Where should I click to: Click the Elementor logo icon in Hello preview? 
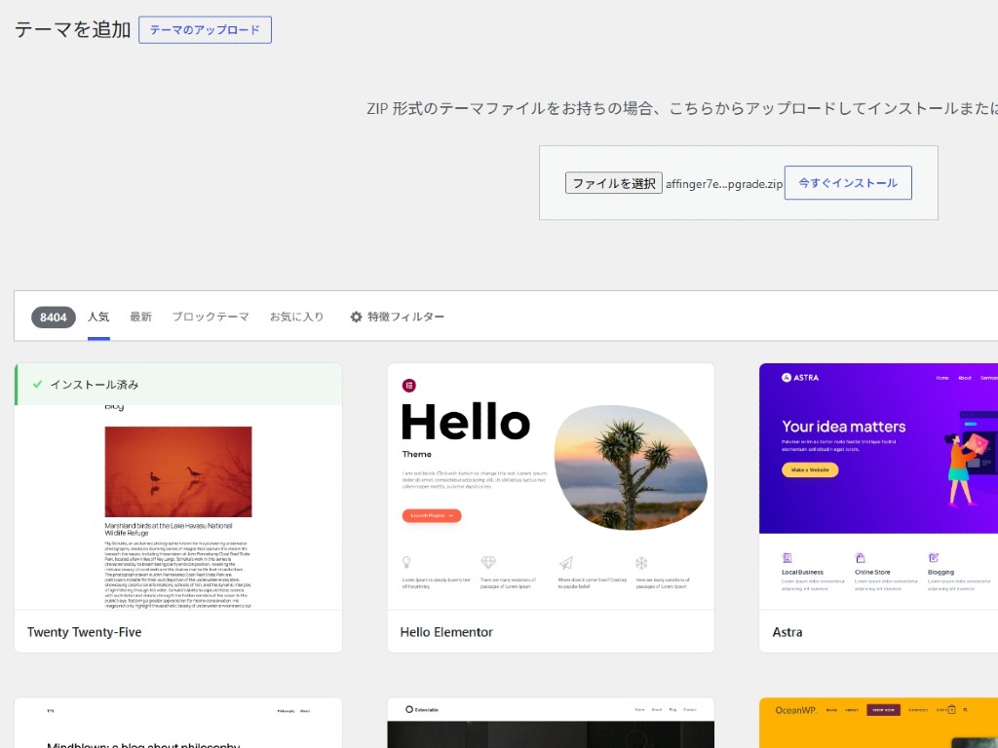click(x=408, y=386)
